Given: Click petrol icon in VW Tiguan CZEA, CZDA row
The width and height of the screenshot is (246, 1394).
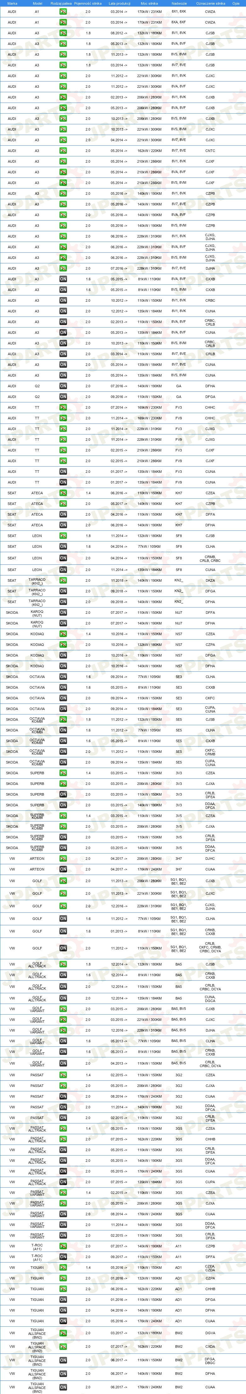Looking at the screenshot, I should tap(63, 1267).
